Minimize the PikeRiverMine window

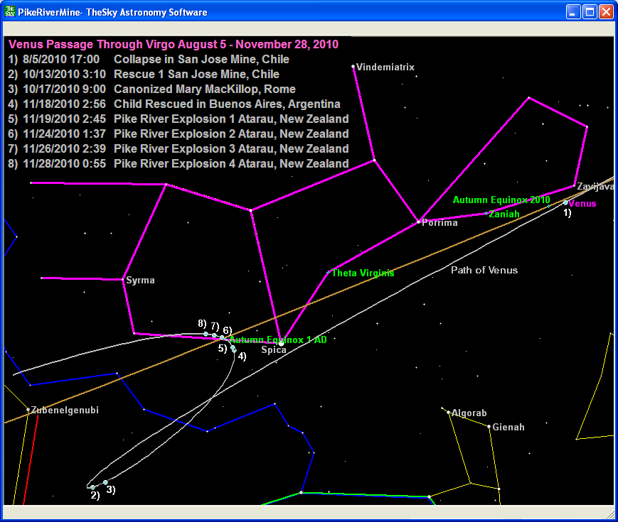(573, 12)
